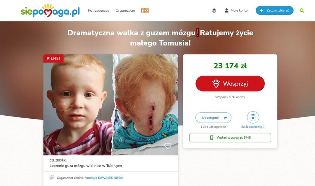Click the heart icon on the photo
The image size is (315, 186).
tap(168, 146)
